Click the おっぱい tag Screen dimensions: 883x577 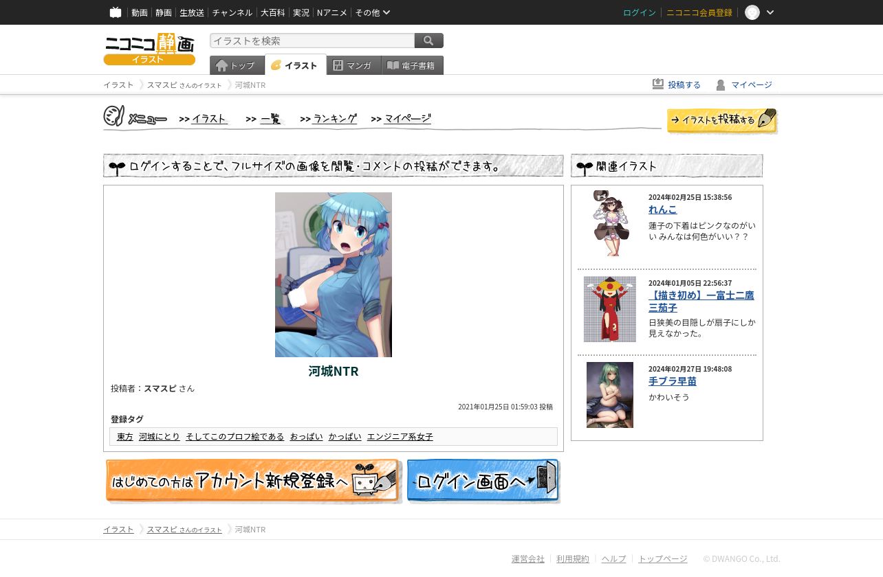point(306,436)
